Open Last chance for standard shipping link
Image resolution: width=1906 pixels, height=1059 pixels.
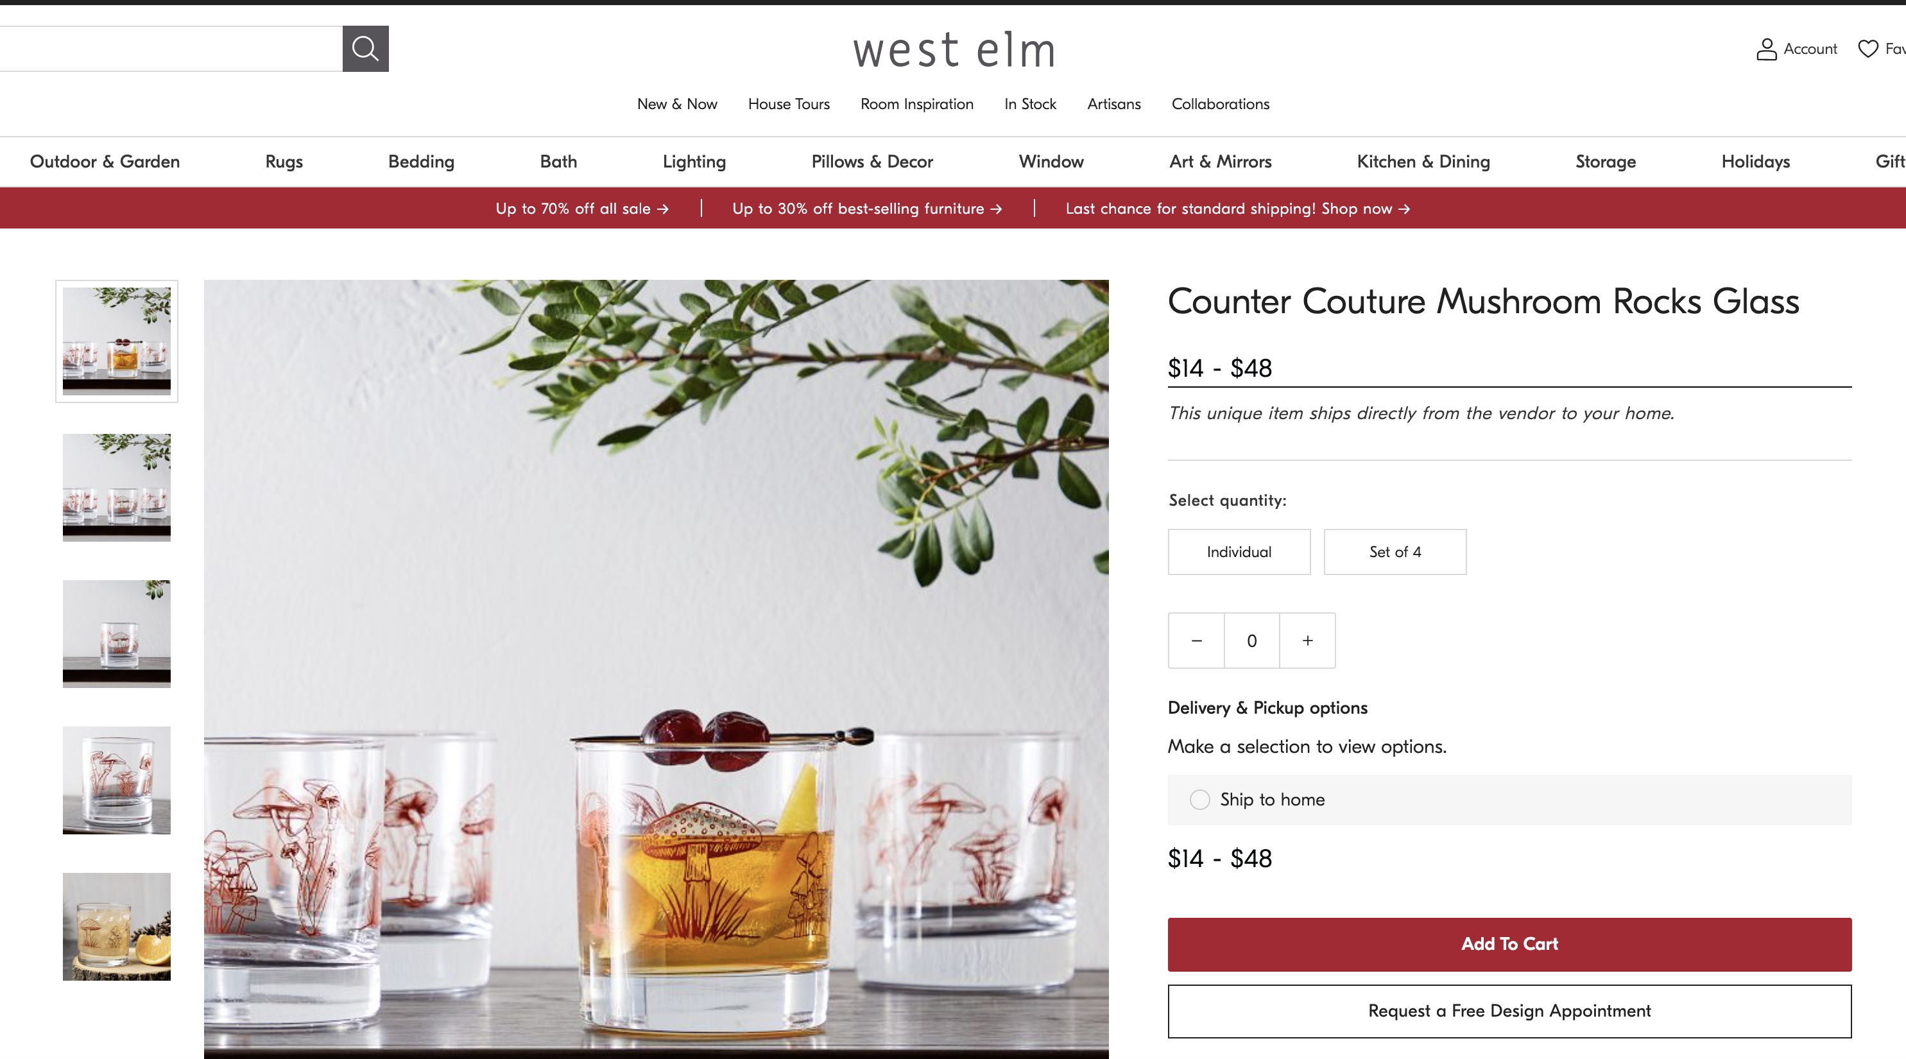tap(1238, 209)
